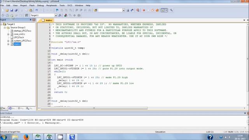Open Windows Explorer from the taskbar
The width and height of the screenshot is (249, 140).
pos(15,137)
